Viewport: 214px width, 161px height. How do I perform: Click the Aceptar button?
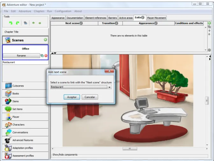(x=72, y=97)
